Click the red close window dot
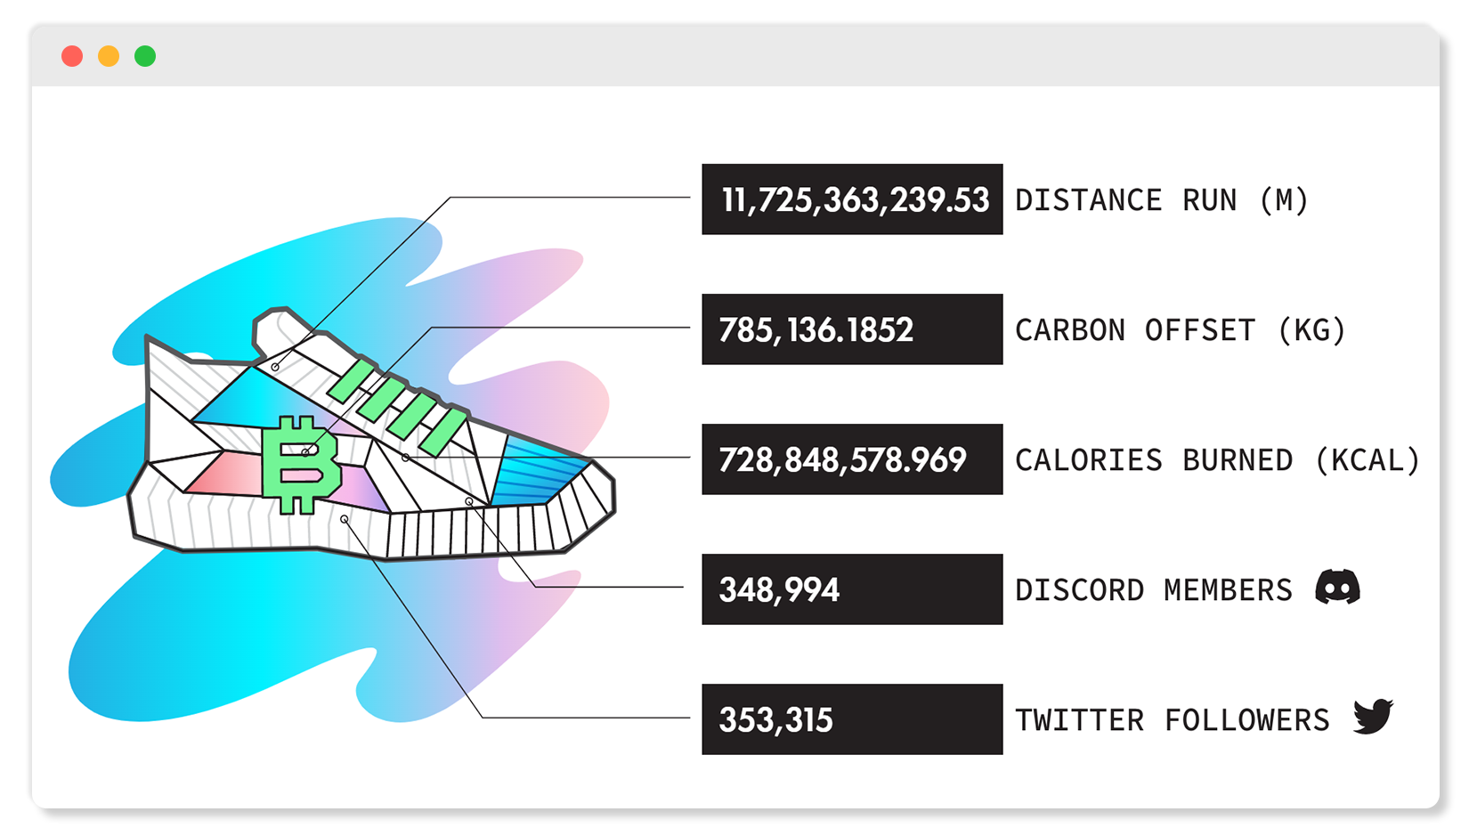This screenshot has width=1469, height=836. pos(72,57)
